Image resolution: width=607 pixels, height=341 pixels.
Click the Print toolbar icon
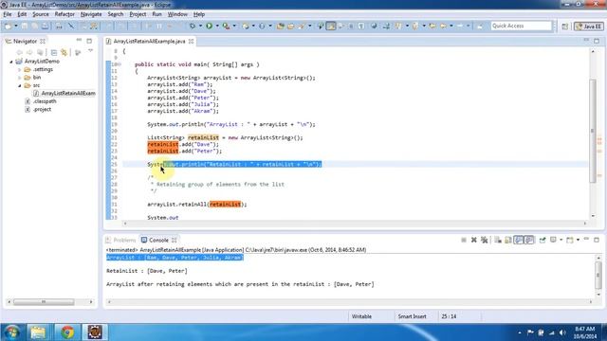(x=59, y=26)
